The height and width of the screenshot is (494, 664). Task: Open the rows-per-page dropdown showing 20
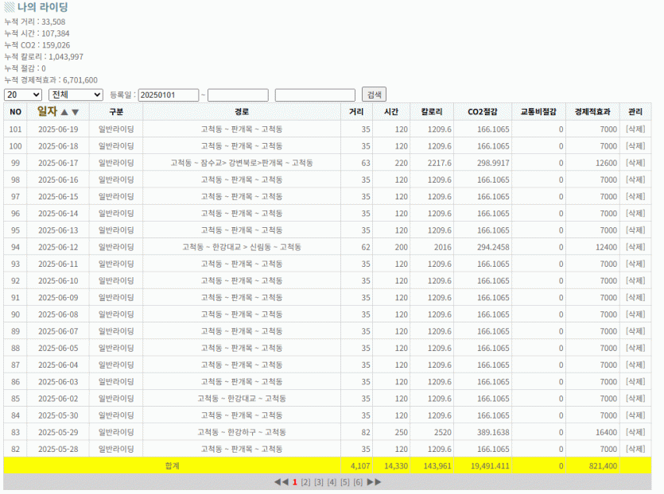point(23,95)
